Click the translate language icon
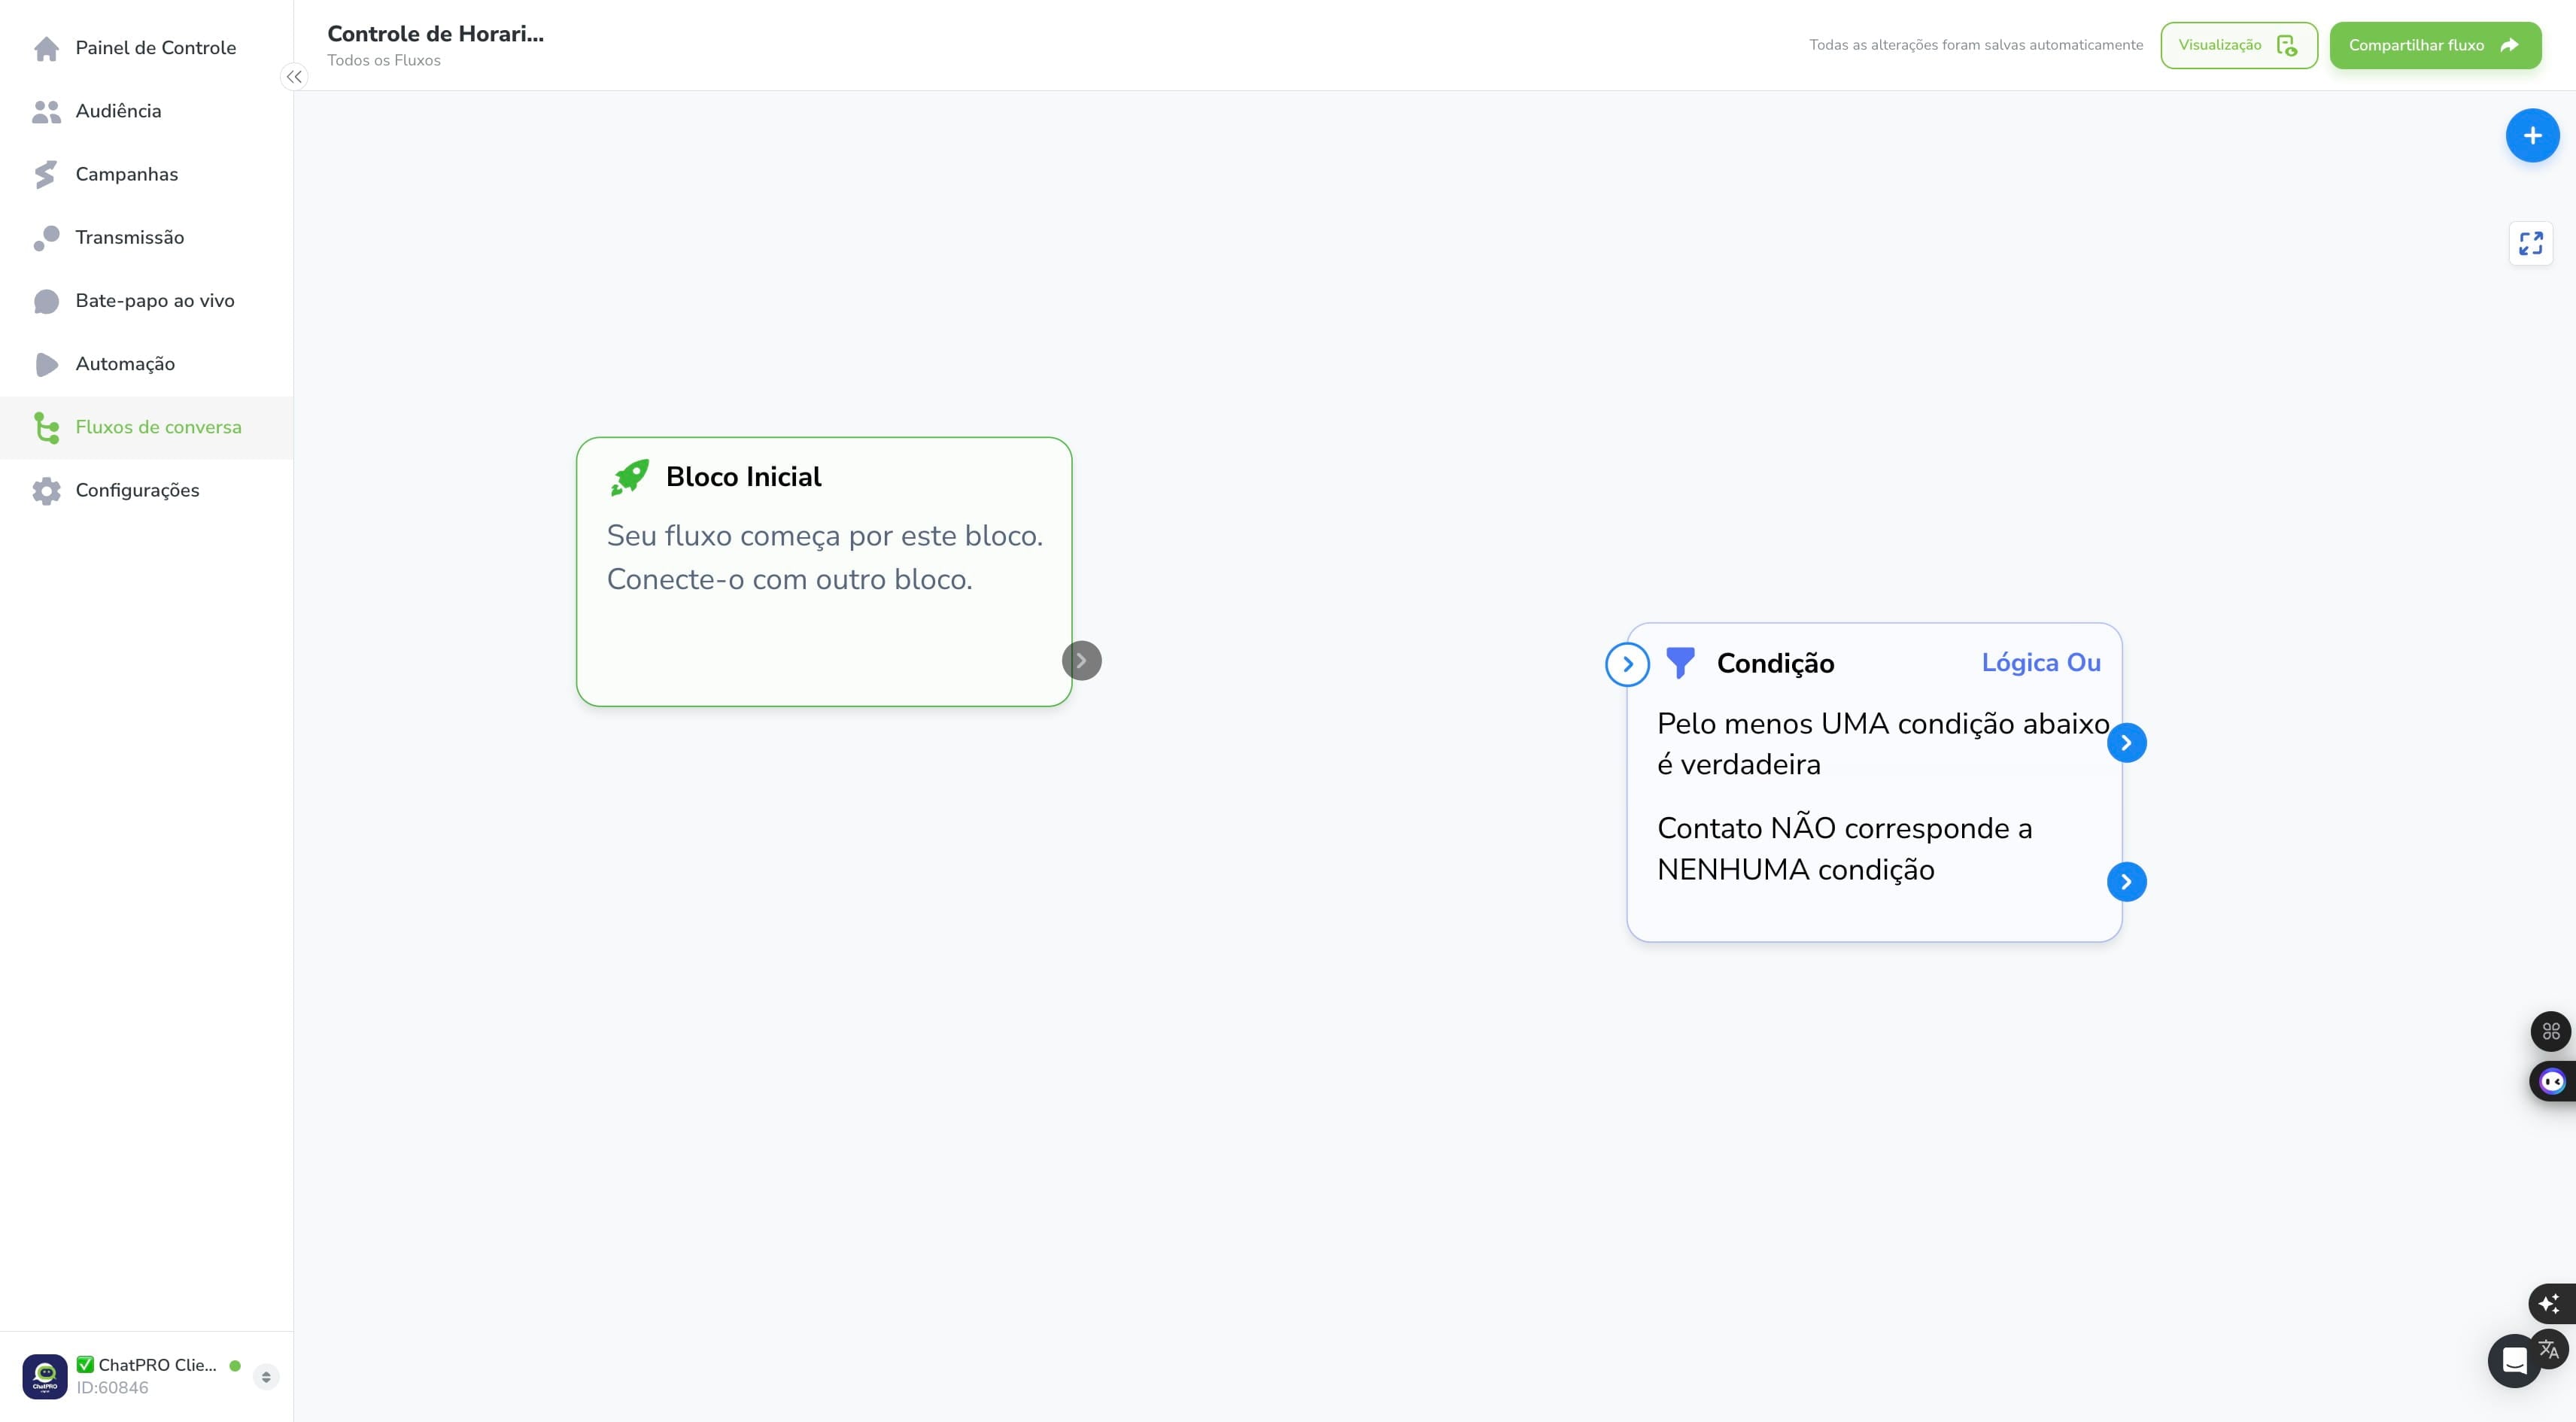The image size is (2576, 1422). tap(2549, 1349)
